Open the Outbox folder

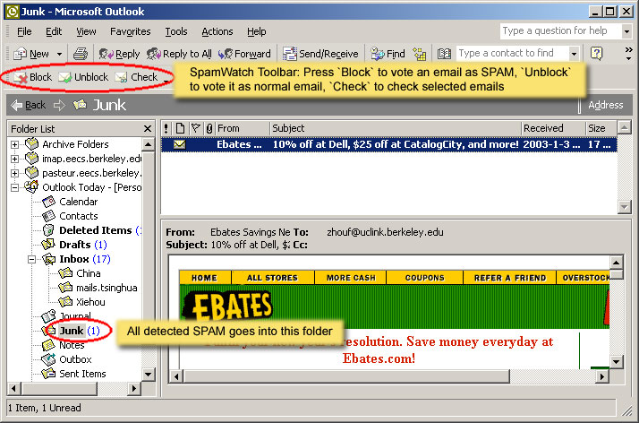click(x=75, y=359)
